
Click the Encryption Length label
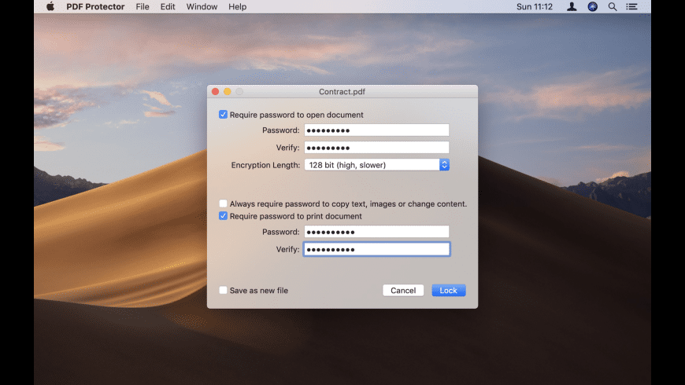coord(265,165)
